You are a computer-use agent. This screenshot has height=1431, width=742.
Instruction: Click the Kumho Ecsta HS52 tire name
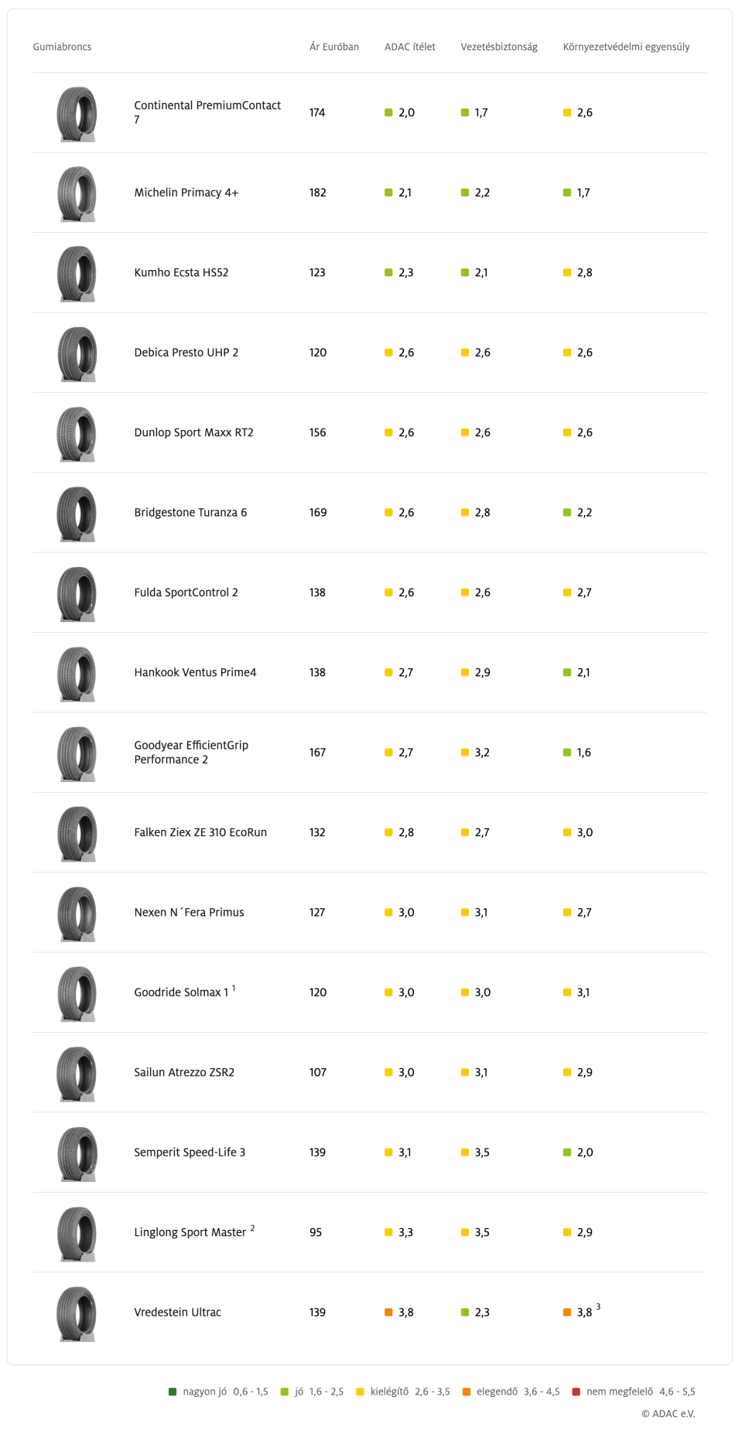click(x=181, y=272)
